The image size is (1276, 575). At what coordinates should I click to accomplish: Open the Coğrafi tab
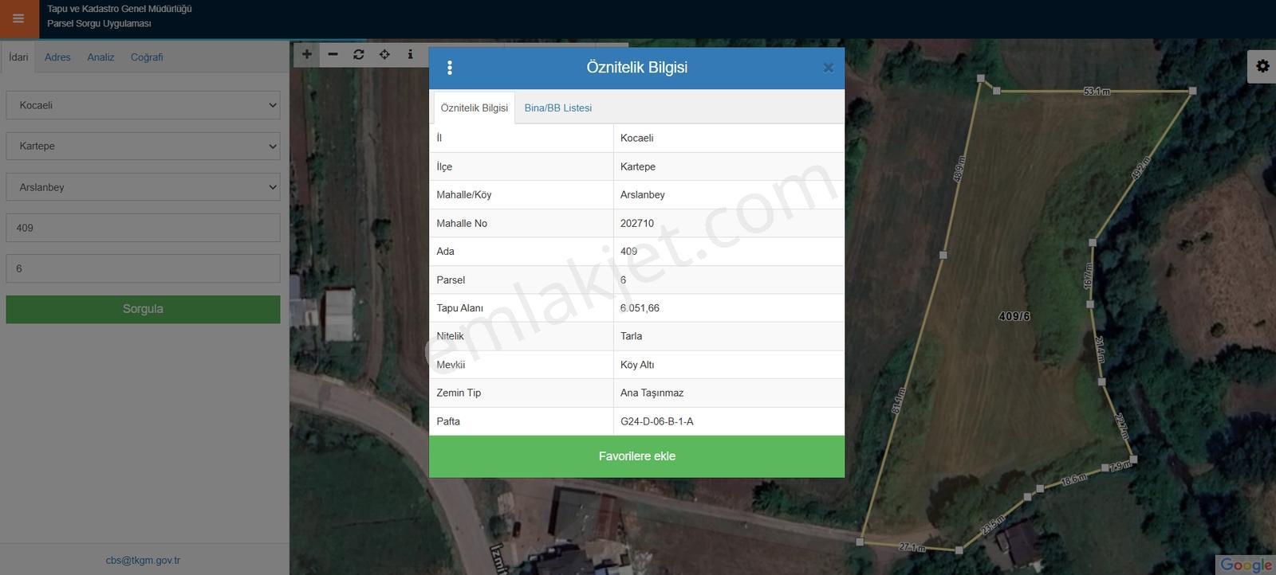[147, 57]
